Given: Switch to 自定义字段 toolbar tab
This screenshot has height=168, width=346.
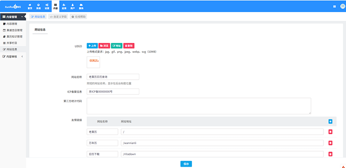Looking at the screenshot, I should (58, 16).
